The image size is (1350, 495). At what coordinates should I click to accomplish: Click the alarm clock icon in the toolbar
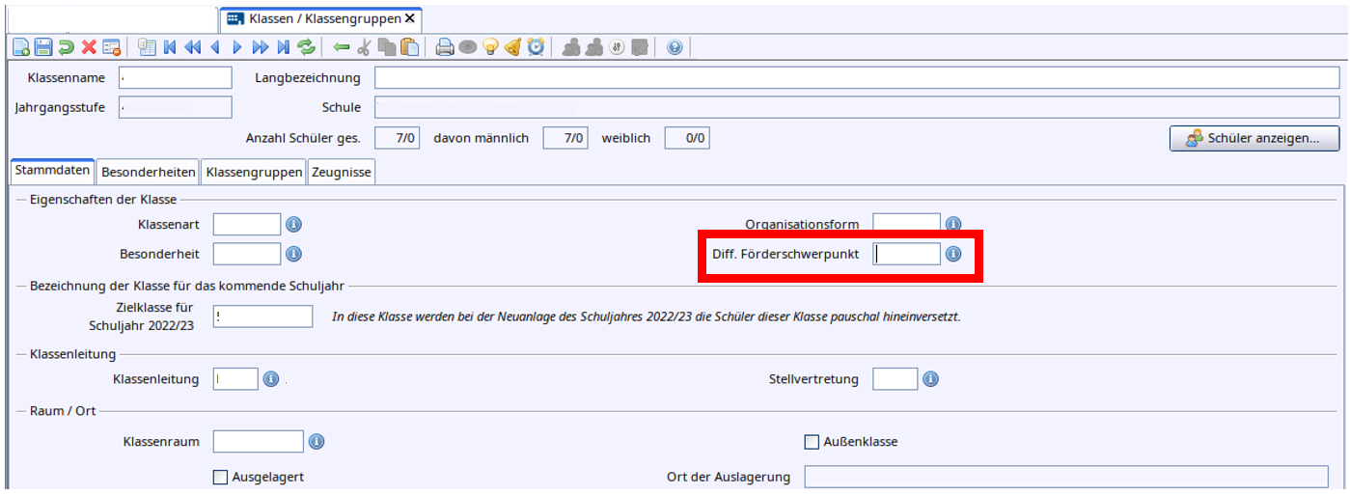pyautogui.click(x=536, y=47)
